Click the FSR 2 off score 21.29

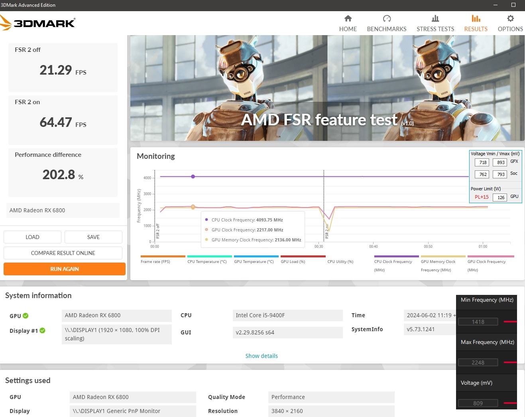(55, 70)
